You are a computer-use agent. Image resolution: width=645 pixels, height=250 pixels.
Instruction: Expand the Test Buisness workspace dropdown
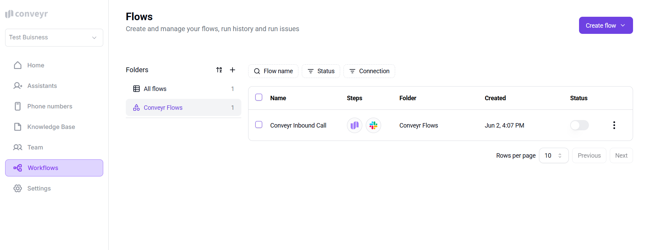54,38
